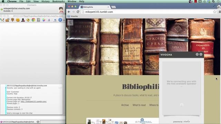Image resolution: width=221 pixels, height=124 pixels.
Task: Click the chat message input field
Action: pos(33,117)
